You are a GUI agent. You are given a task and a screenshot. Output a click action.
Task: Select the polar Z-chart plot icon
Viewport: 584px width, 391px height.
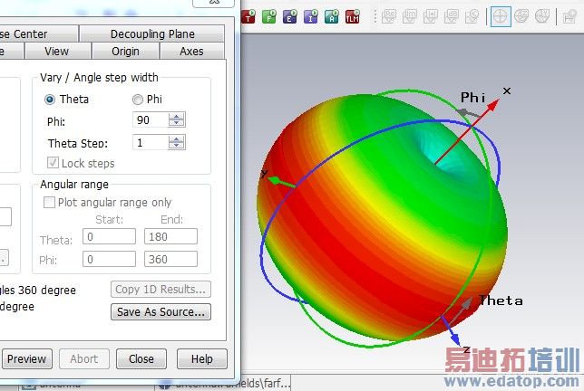click(521, 16)
